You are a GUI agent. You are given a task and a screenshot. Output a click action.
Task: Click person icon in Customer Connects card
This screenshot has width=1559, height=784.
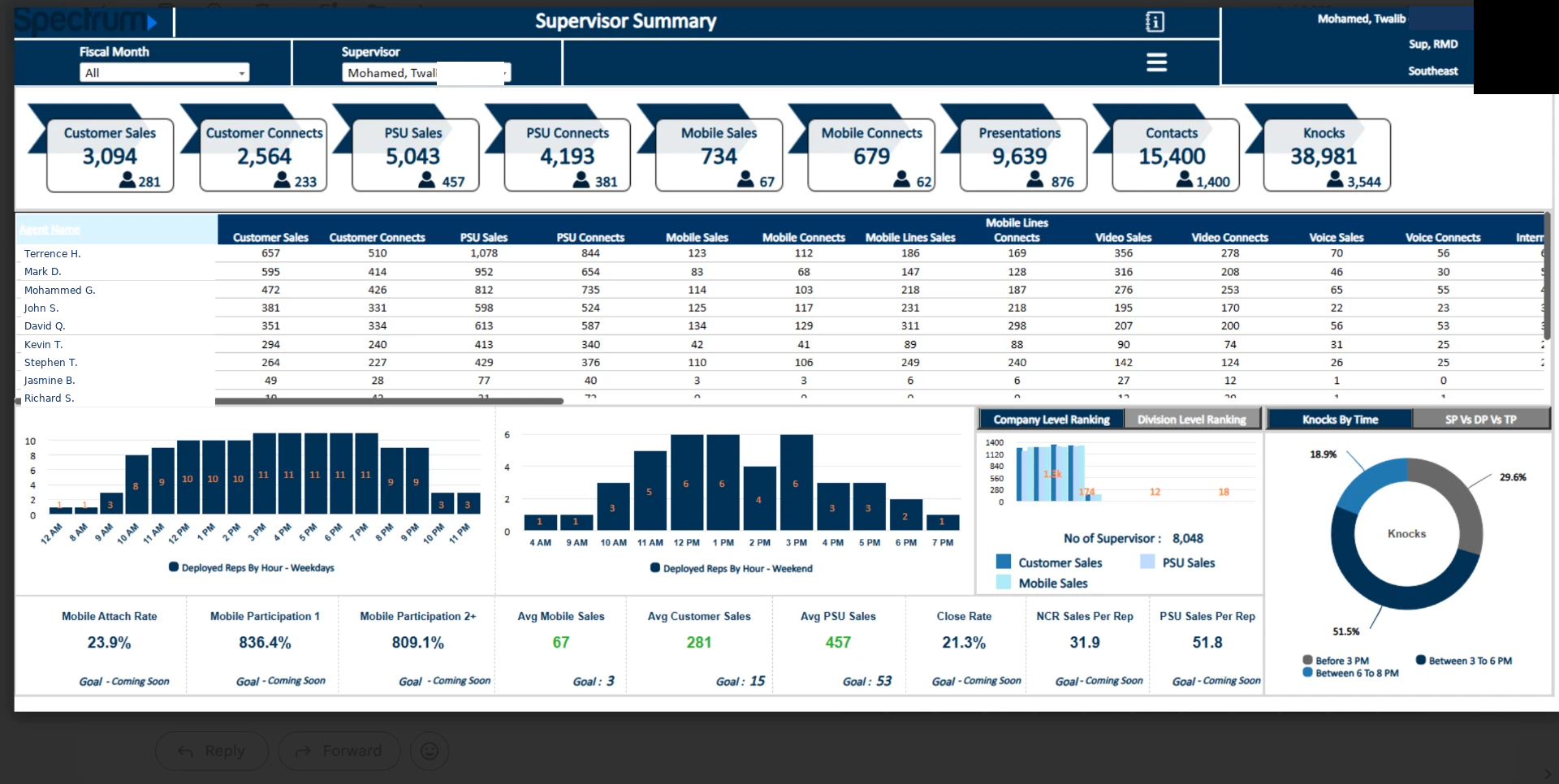283,179
